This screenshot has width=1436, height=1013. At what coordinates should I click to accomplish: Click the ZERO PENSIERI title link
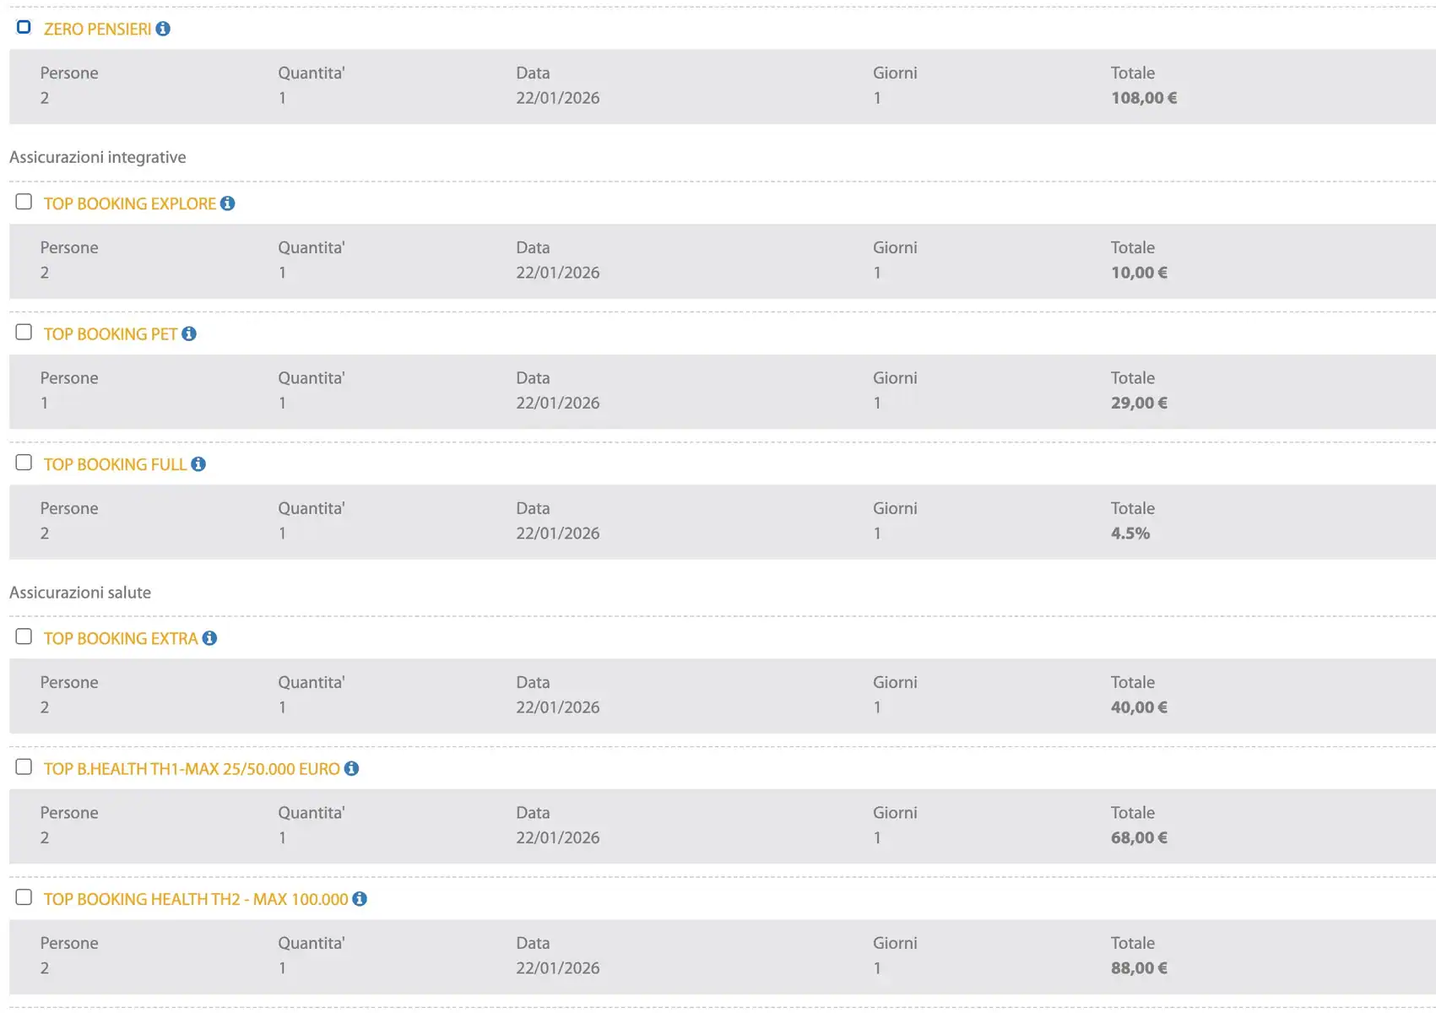(97, 30)
